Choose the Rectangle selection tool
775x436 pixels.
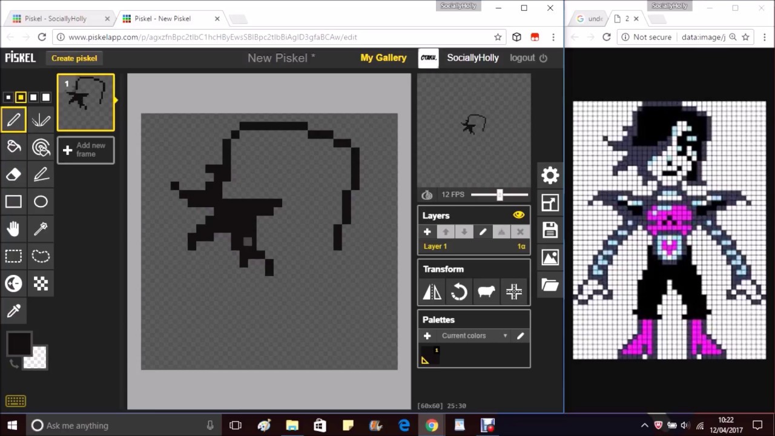pyautogui.click(x=13, y=256)
